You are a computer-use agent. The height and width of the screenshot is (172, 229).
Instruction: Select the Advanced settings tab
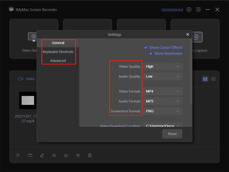pos(58,61)
